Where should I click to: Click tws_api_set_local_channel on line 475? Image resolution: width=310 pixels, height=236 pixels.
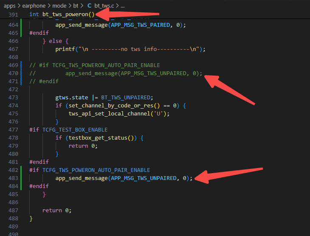pos(109,114)
